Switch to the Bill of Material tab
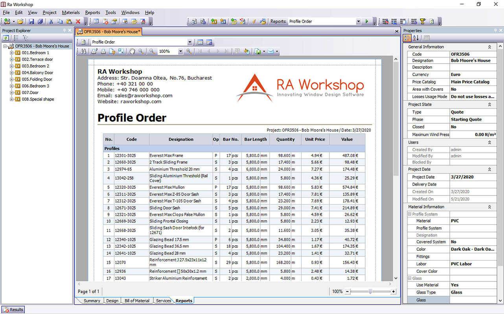 click(137, 301)
